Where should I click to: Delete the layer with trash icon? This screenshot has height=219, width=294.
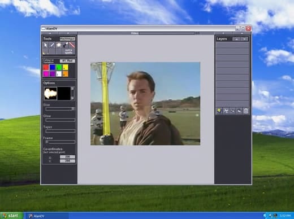pyautogui.click(x=246, y=111)
